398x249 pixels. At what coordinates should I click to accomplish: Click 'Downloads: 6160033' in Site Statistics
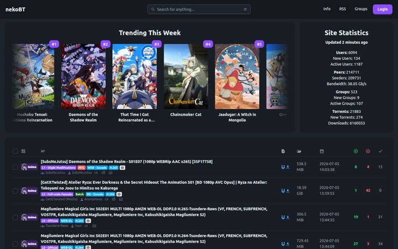pos(347,123)
